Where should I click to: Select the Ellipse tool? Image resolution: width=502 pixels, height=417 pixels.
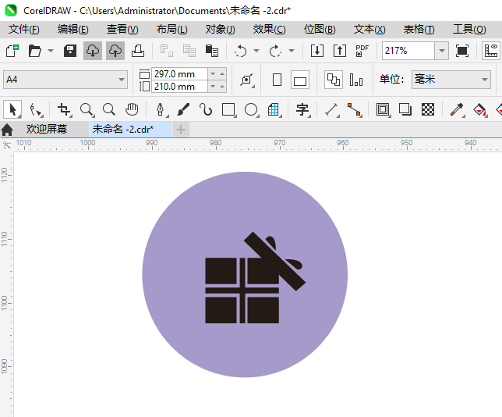click(x=251, y=109)
